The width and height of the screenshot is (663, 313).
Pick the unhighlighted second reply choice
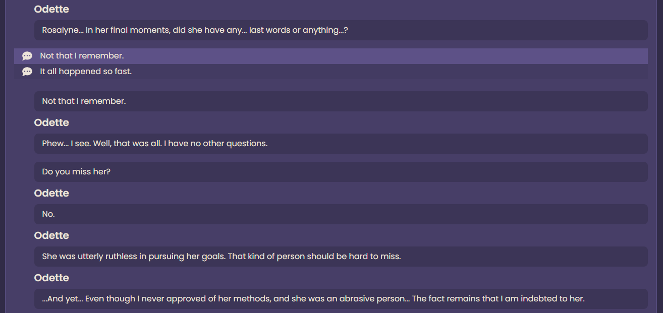coord(331,72)
